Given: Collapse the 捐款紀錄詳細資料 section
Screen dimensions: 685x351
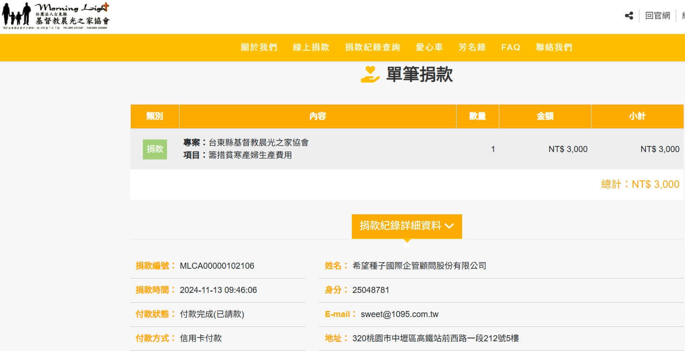Looking at the screenshot, I should tap(406, 226).
